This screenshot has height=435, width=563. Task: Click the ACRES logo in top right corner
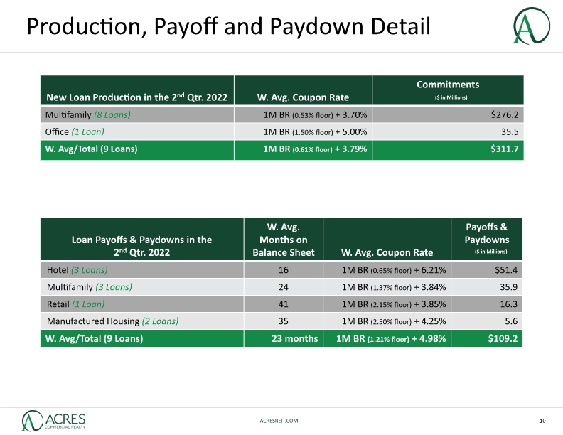(531, 26)
